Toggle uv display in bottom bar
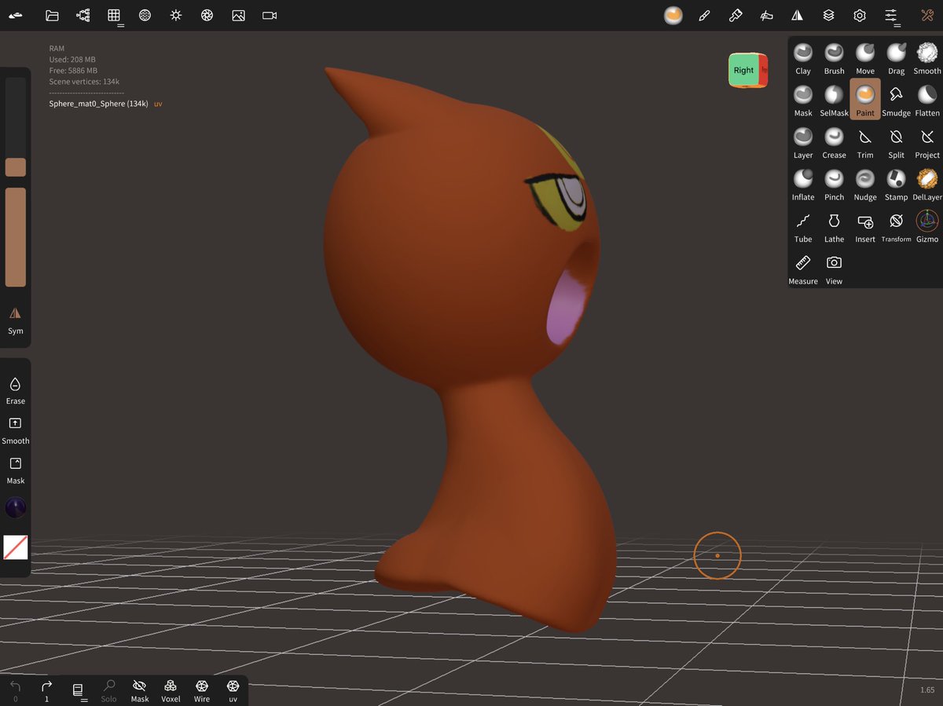 click(233, 690)
